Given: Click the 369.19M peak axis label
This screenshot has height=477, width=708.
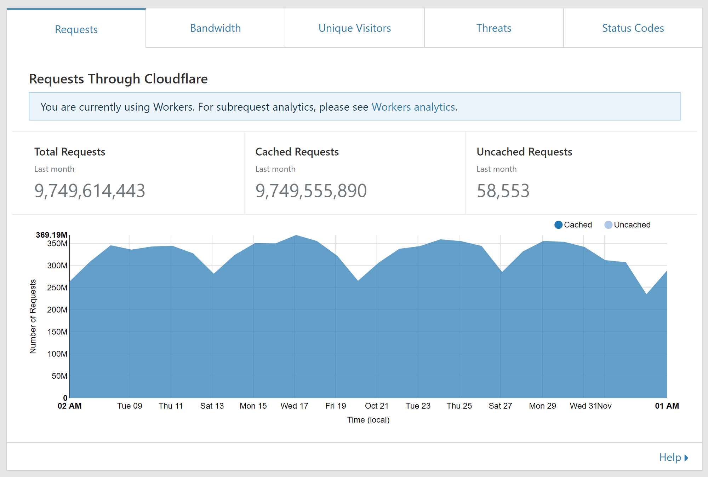Looking at the screenshot, I should tap(52, 235).
